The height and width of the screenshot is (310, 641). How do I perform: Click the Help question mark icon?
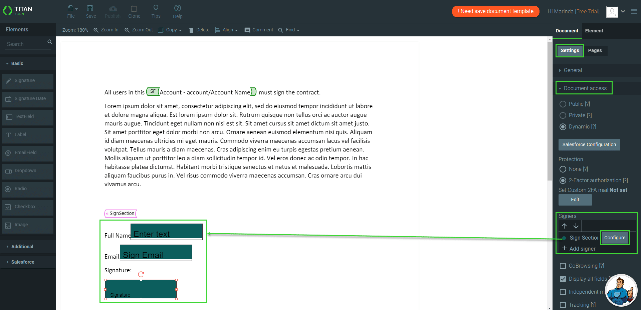click(x=178, y=9)
